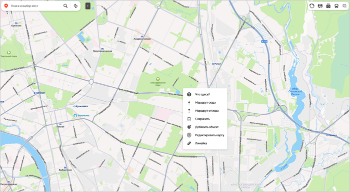Start the 'Линейка' ruler tool

[x=205, y=143]
